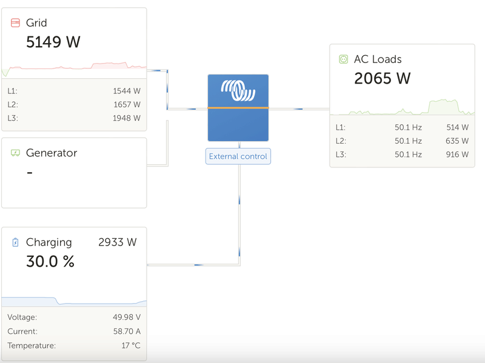Click the green Generator icon
Image resolution: width=485 pixels, height=363 pixels.
(15, 153)
